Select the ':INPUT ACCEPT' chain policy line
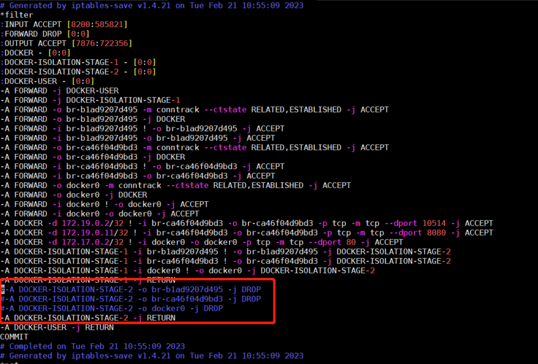This screenshot has height=364, width=538. click(64, 25)
